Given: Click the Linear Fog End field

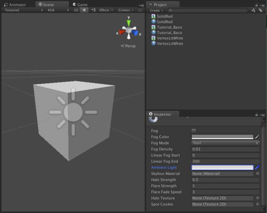Looking at the screenshot, I should (226, 161).
